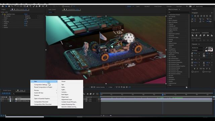The height and width of the screenshot is (121, 215).
Task: Click the timeline current-time indicator
Action: coord(163,95)
